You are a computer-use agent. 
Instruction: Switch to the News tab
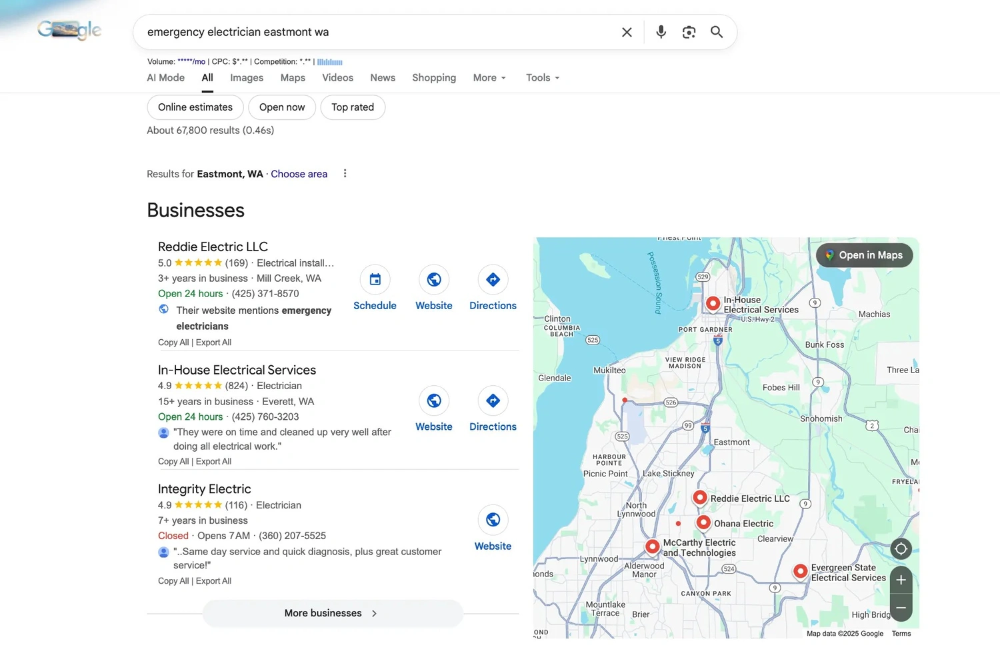383,78
